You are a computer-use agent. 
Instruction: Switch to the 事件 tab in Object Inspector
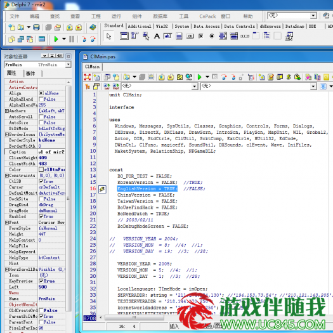click(x=30, y=74)
